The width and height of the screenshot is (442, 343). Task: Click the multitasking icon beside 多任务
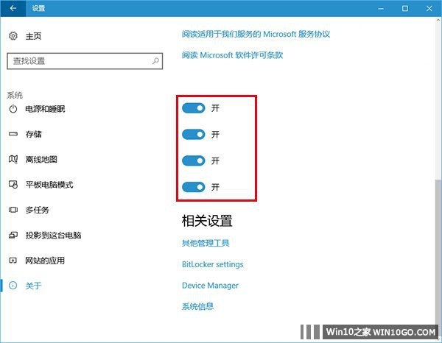point(13,210)
